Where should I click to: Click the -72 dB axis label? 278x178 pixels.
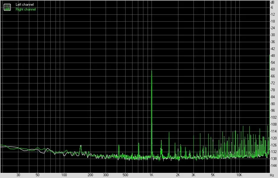click(273, 83)
